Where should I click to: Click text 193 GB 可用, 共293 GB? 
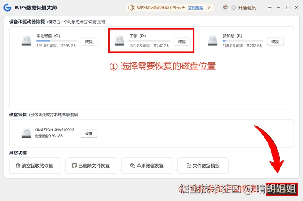(56, 46)
